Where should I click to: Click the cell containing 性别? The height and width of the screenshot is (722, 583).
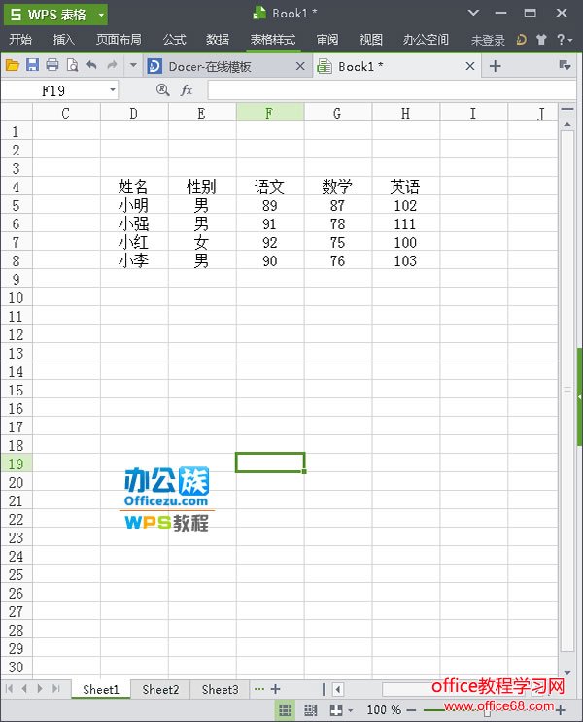pos(202,187)
